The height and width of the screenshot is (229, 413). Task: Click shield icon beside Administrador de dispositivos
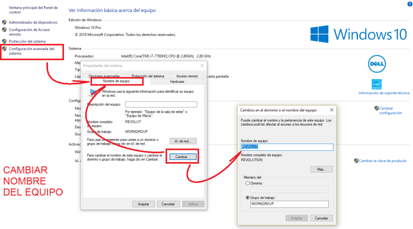point(4,22)
